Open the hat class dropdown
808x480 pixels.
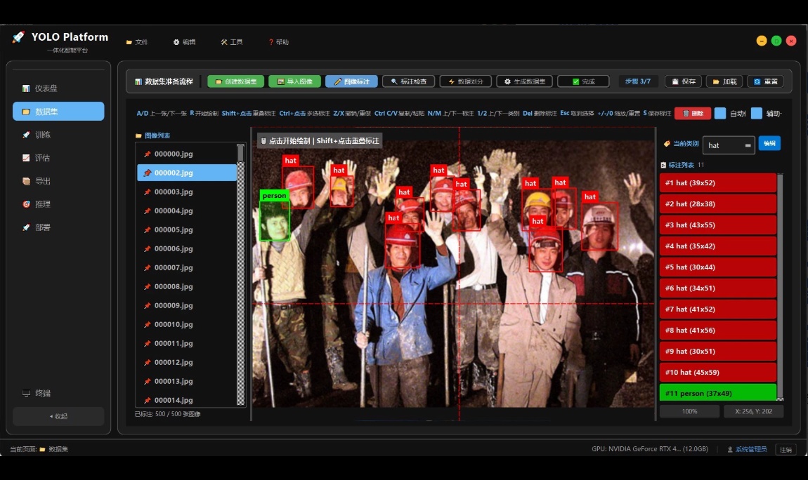pos(729,145)
